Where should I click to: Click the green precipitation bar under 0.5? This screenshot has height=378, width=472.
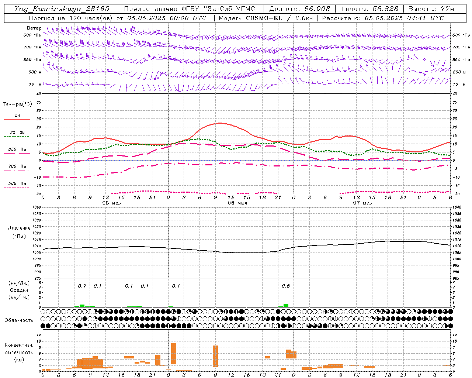[286, 306]
